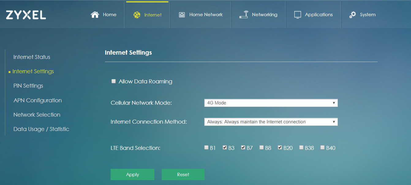Screen dimensions: 411x185
Task: View Data Usage / Statistic page
Action: 41,129
